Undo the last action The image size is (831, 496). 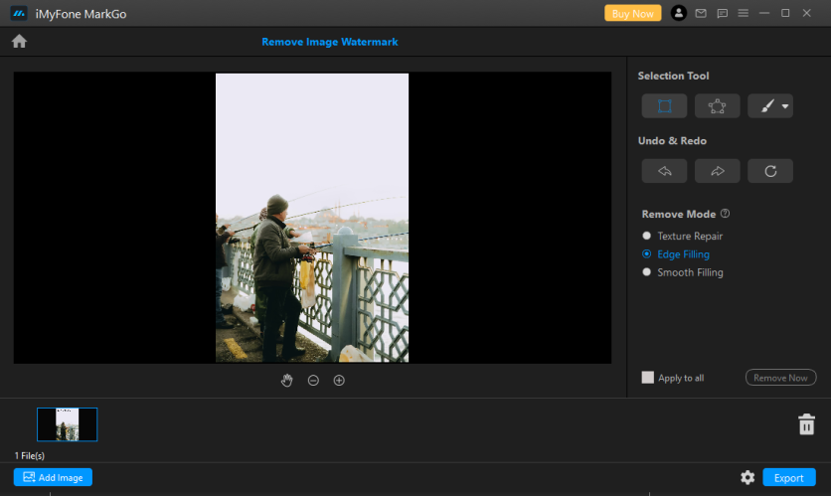click(664, 171)
